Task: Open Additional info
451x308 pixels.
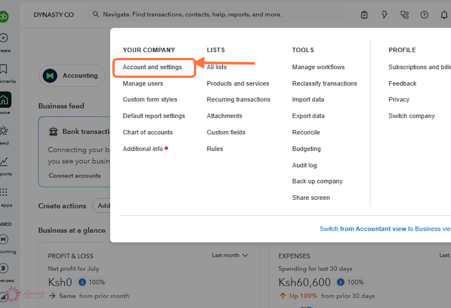Action: pyautogui.click(x=143, y=149)
